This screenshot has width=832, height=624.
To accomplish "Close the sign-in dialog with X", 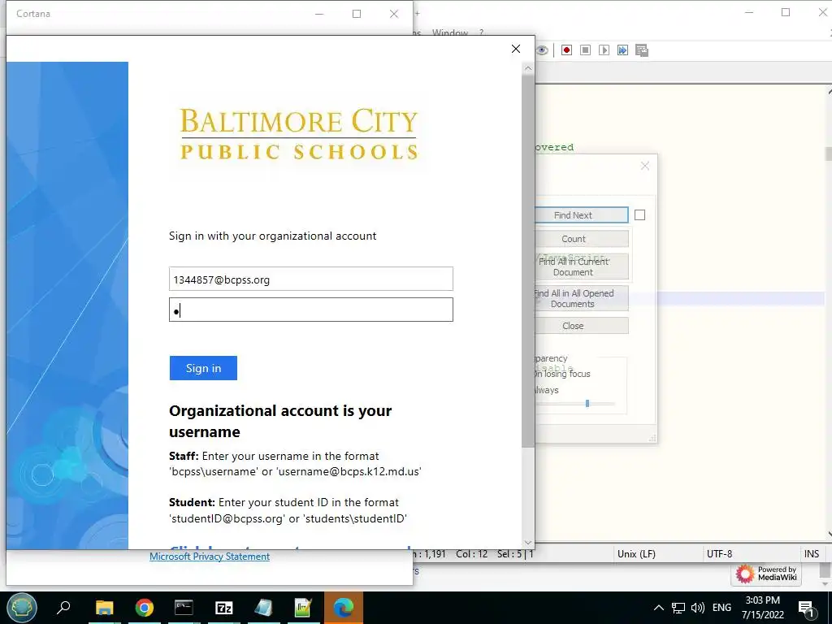I will [x=516, y=49].
